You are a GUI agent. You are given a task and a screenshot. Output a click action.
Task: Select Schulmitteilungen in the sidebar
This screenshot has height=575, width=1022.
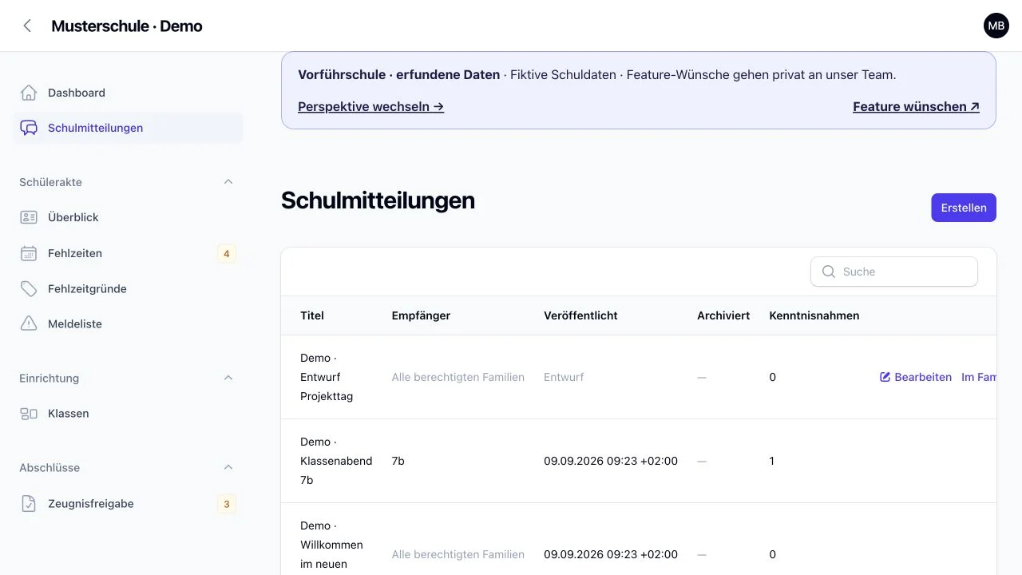click(128, 128)
